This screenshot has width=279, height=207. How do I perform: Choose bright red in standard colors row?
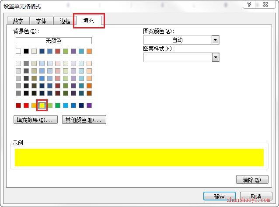26,105
